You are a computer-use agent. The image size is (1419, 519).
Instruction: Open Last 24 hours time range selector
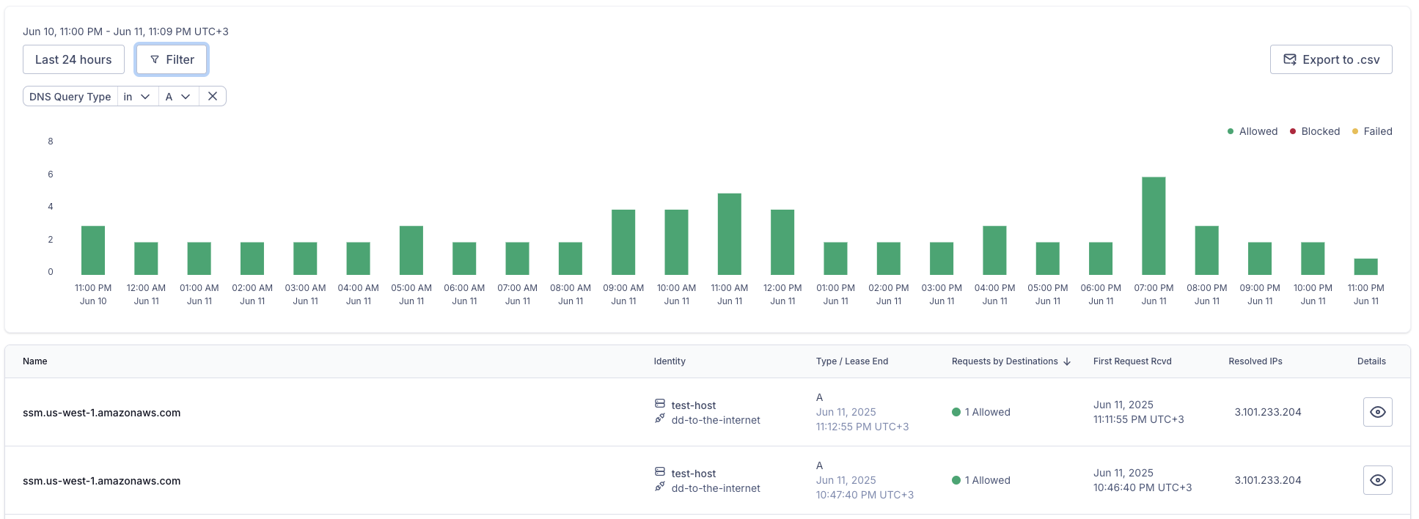point(73,59)
